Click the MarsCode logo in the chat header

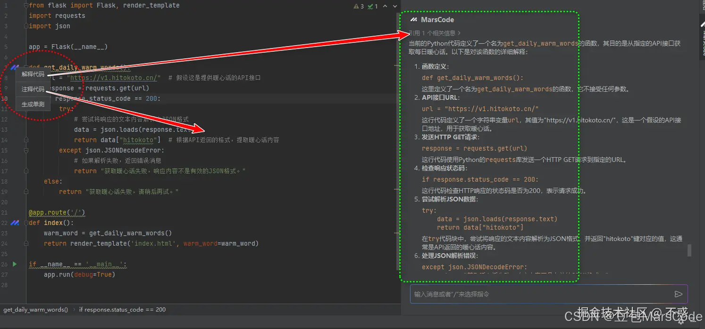click(x=414, y=20)
